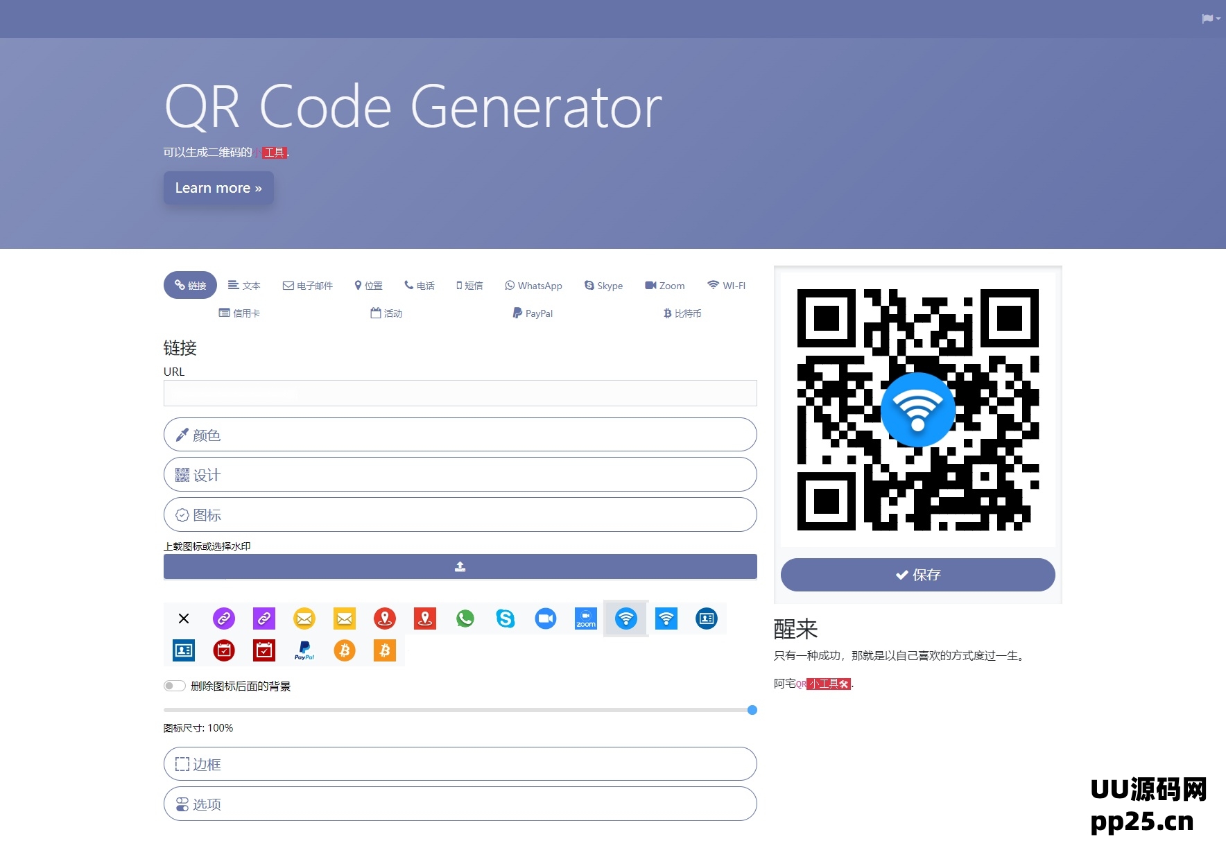Pick the PayPal logo watermark
The image size is (1226, 848).
point(304,650)
